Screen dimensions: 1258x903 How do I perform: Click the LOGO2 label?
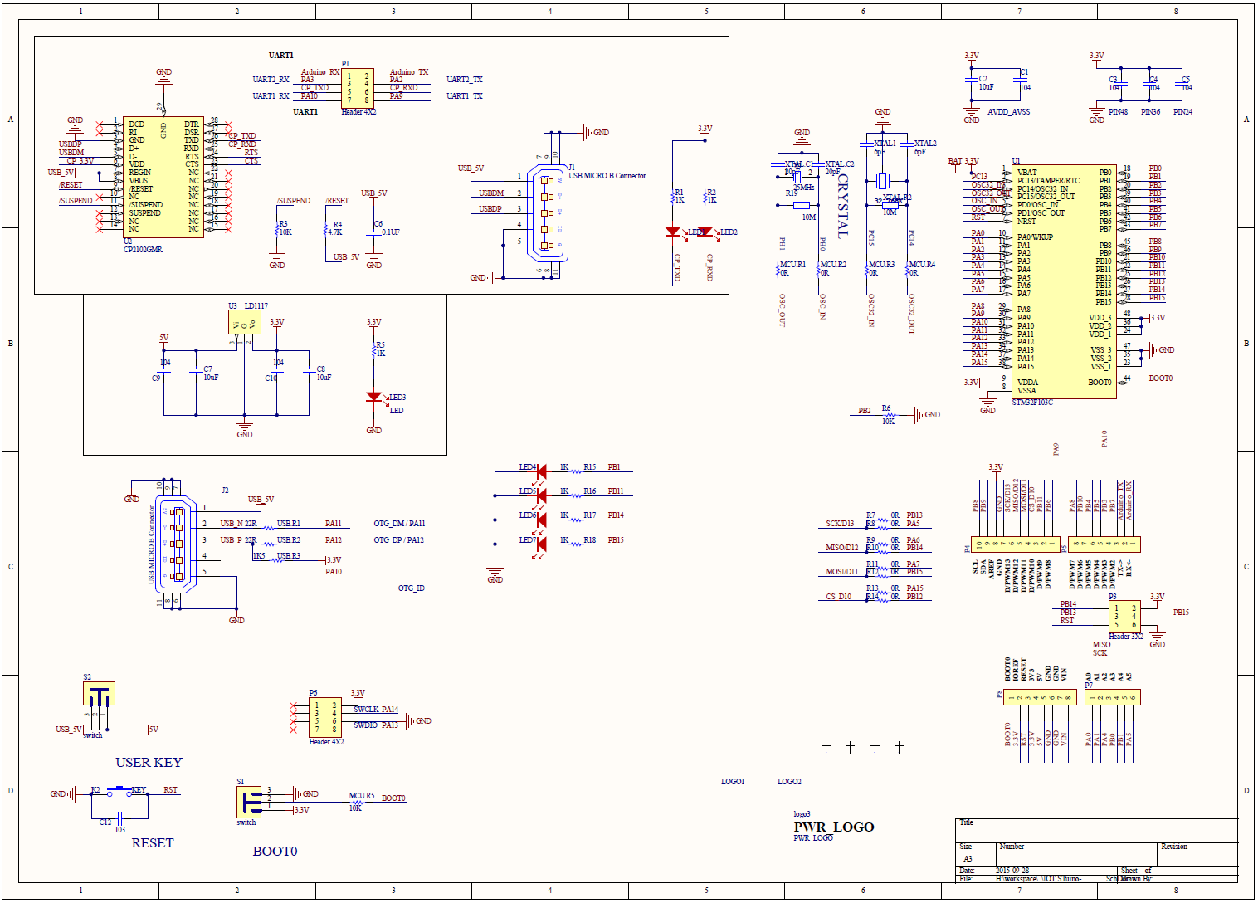tap(789, 781)
